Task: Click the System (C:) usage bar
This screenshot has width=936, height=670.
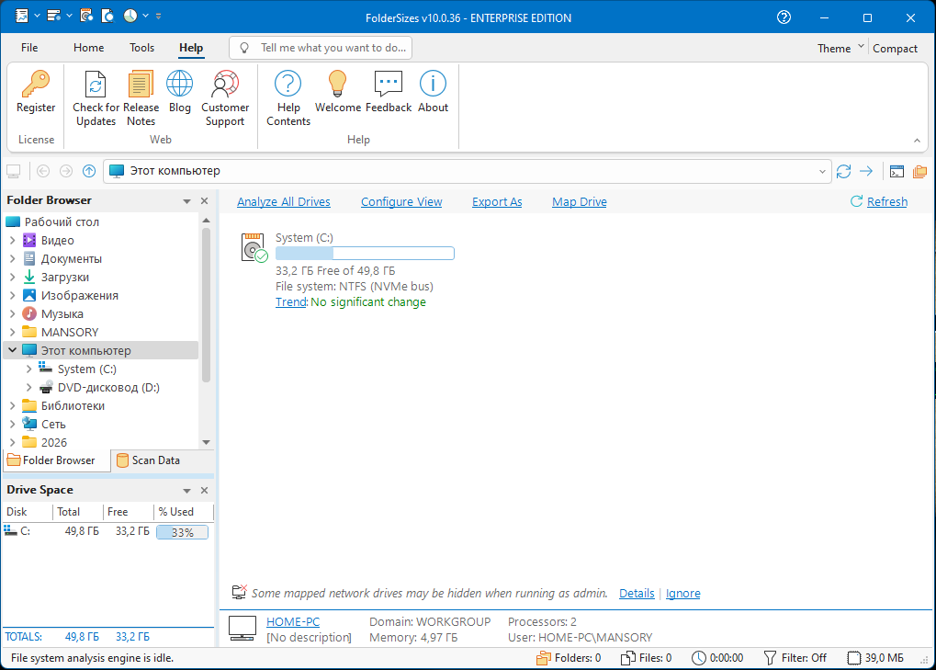Action: click(365, 254)
